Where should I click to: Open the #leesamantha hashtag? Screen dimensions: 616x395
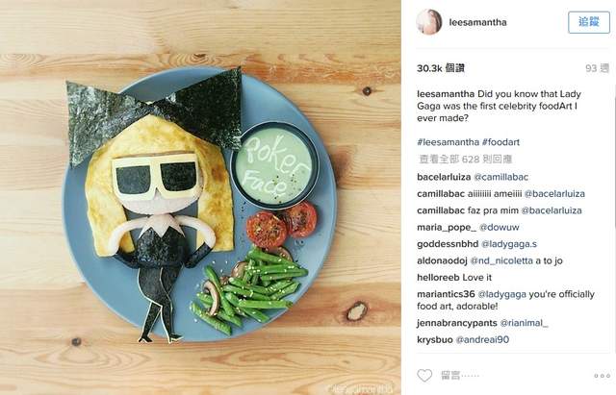(x=448, y=142)
